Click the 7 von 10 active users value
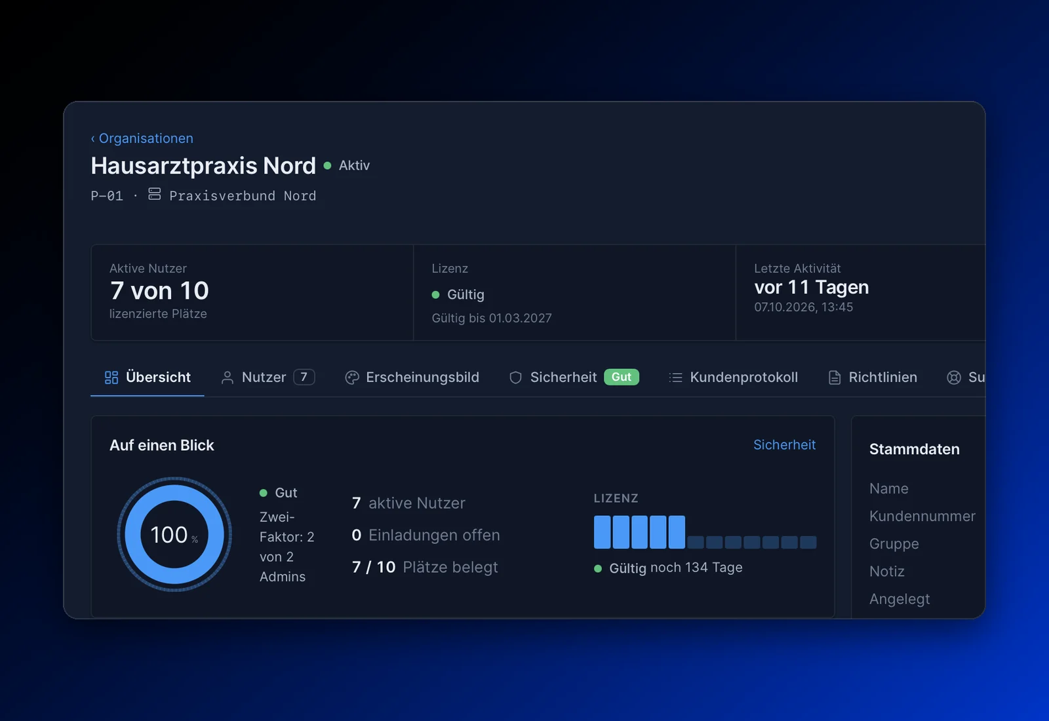 pos(159,290)
